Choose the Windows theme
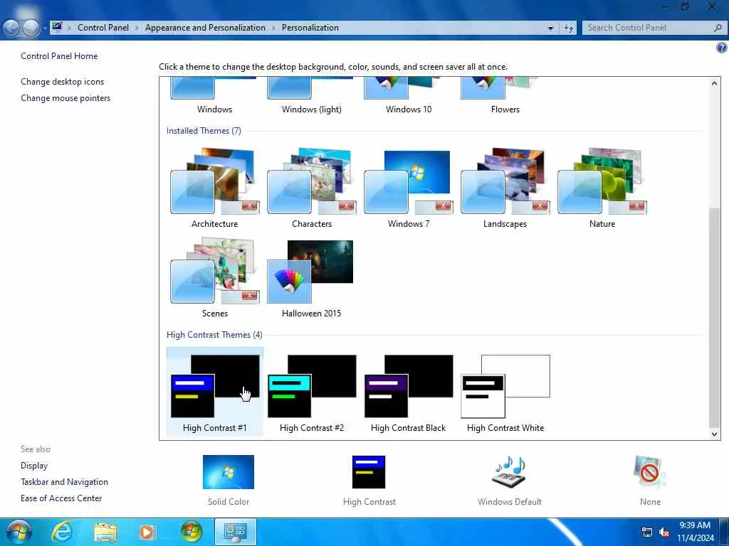Screen dimensions: 729x546 [x=214, y=97]
